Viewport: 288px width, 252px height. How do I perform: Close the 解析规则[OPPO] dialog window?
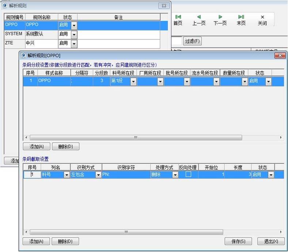tap(280, 56)
